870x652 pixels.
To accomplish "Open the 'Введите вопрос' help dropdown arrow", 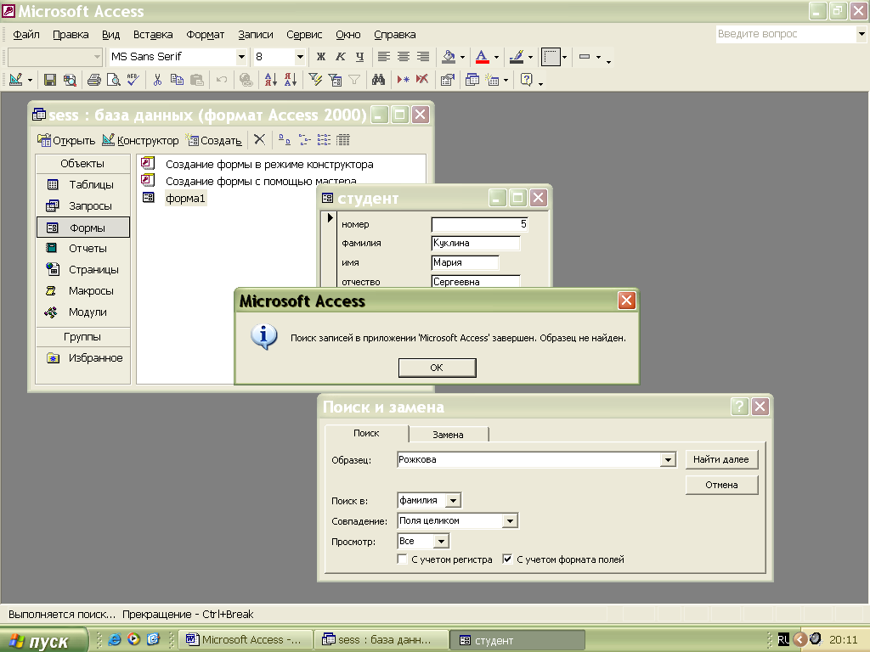I will pos(862,34).
